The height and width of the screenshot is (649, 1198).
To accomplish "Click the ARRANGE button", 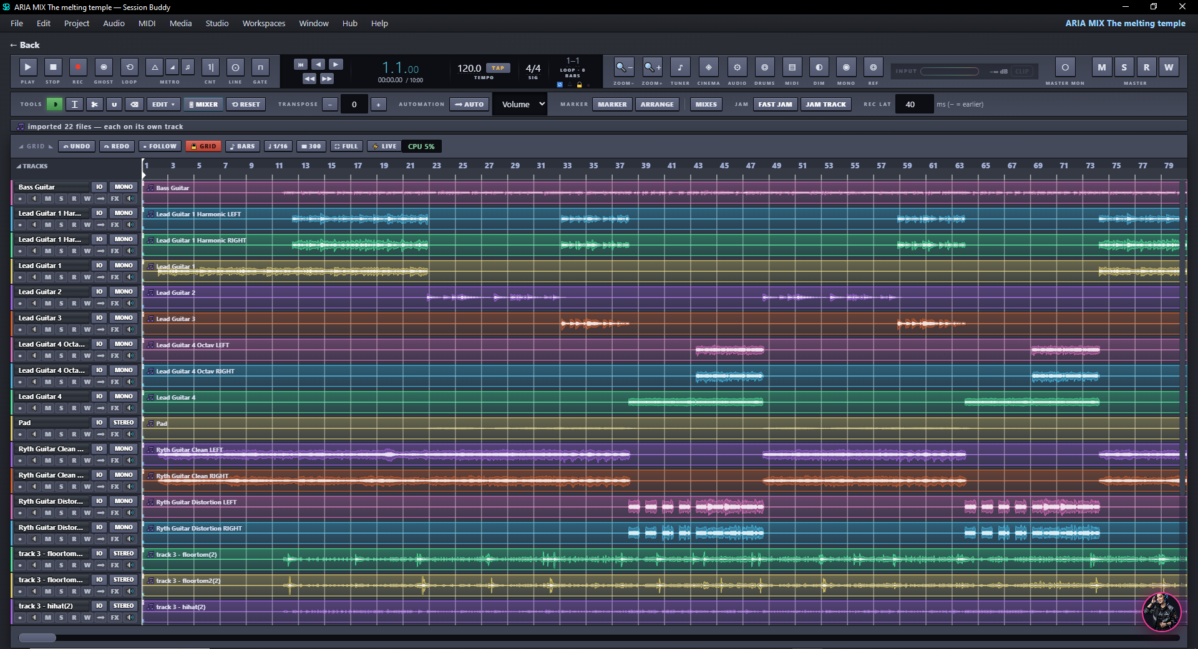I will coord(657,104).
